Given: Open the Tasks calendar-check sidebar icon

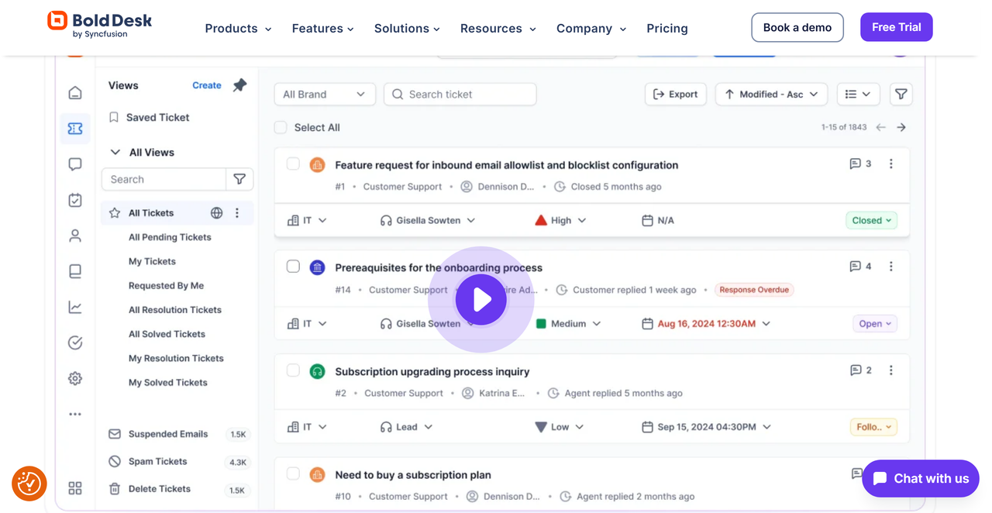Looking at the screenshot, I should point(75,200).
